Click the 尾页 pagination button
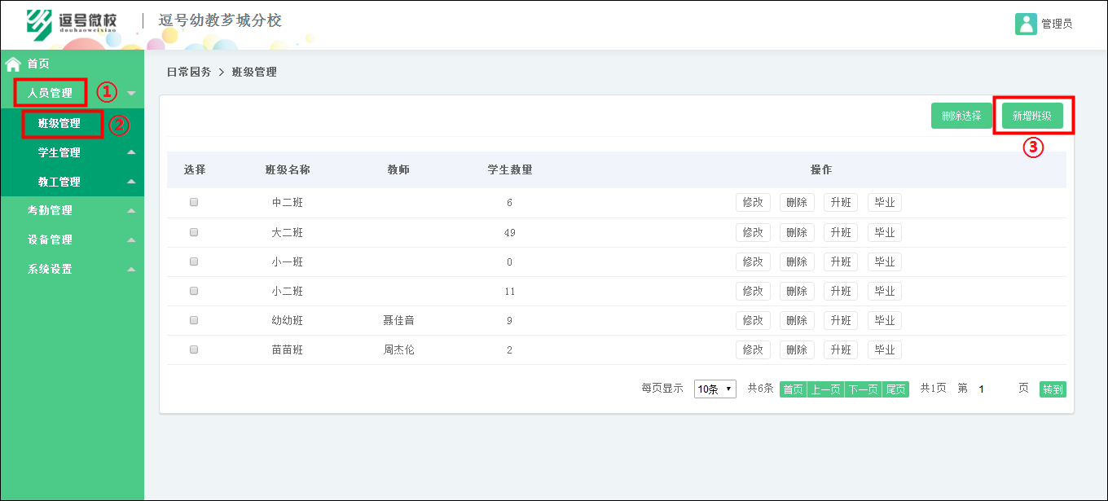 [895, 389]
